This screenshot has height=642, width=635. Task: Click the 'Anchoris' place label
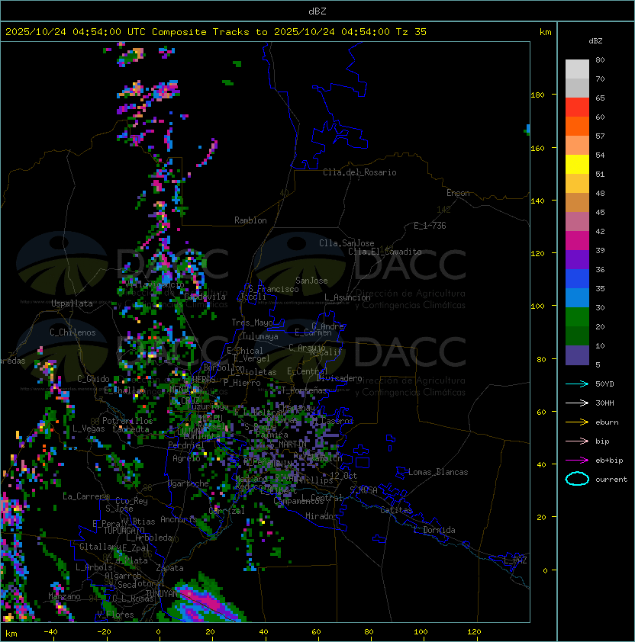(179, 519)
